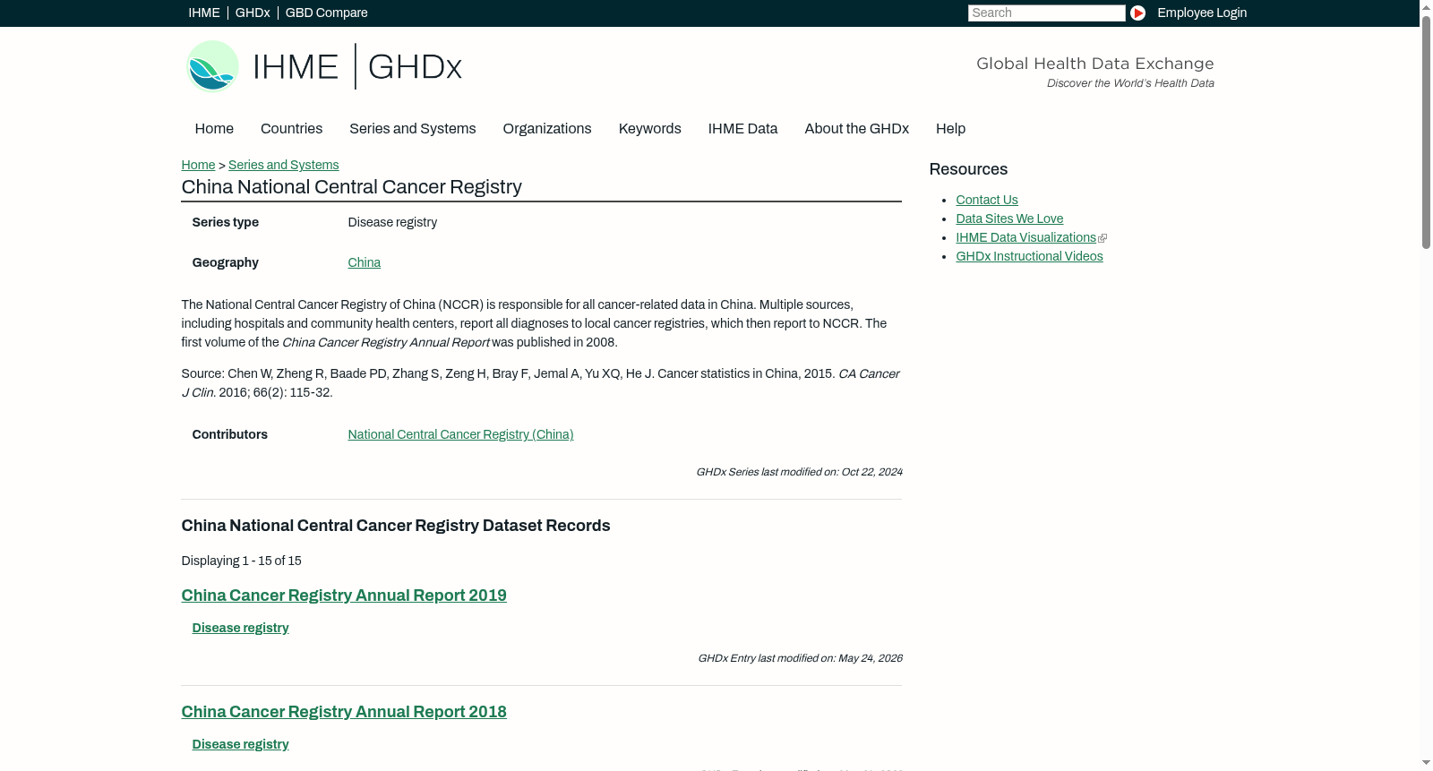Screen dimensions: 1433x771
Task: Click the 'Contributors' field label
Action: click(x=230, y=434)
